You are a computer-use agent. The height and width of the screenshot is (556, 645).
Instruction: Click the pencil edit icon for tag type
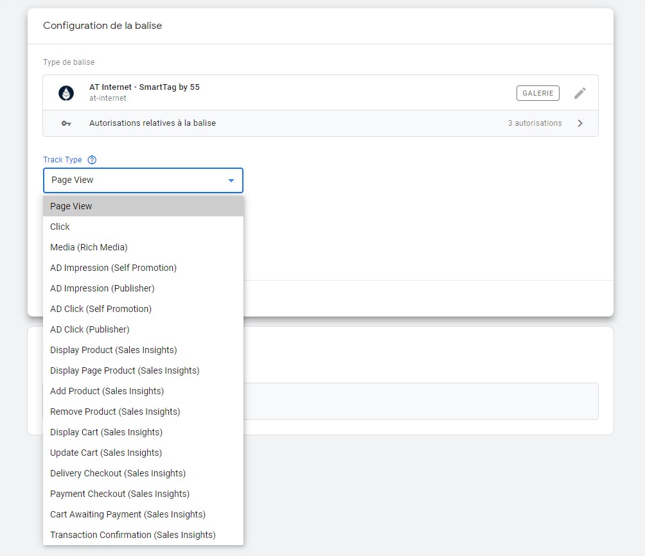(x=579, y=93)
